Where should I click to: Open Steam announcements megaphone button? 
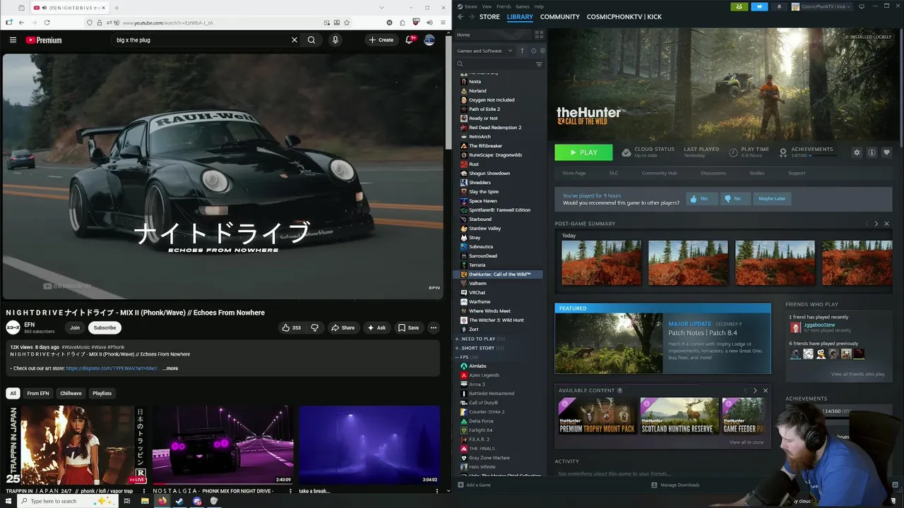759,6
